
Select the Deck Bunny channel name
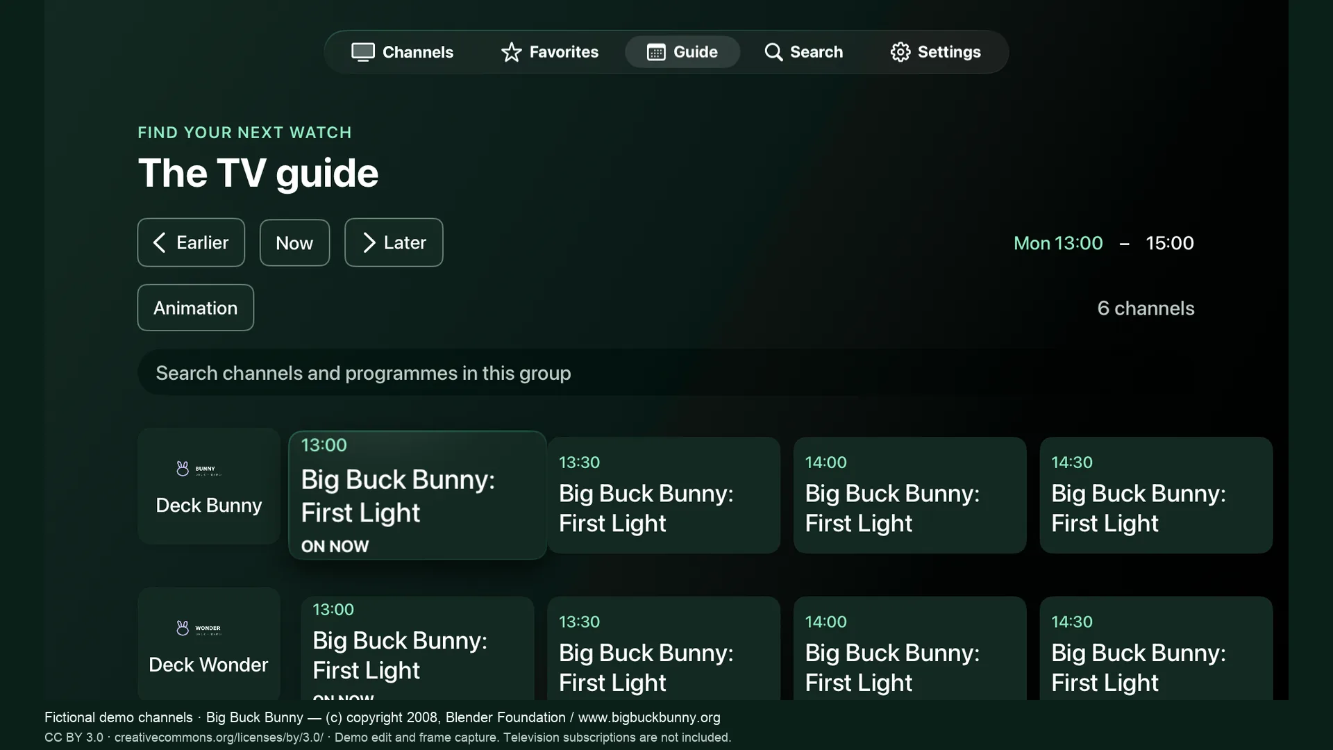(x=209, y=506)
